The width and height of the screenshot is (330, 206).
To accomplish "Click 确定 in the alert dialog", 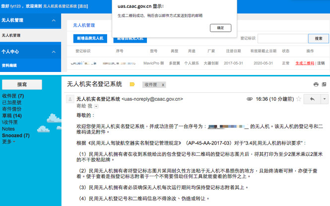I will point(220,28).
